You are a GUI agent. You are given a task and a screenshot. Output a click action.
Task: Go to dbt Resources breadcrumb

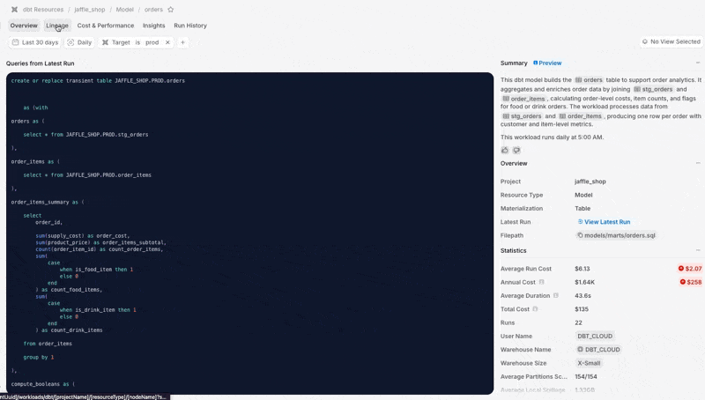43,10
